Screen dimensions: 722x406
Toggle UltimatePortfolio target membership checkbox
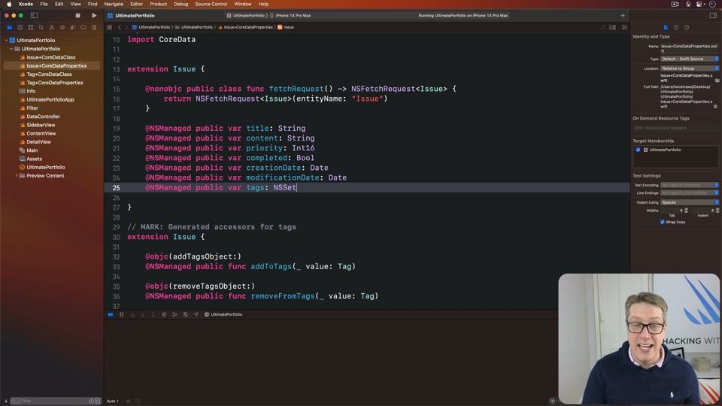click(638, 150)
